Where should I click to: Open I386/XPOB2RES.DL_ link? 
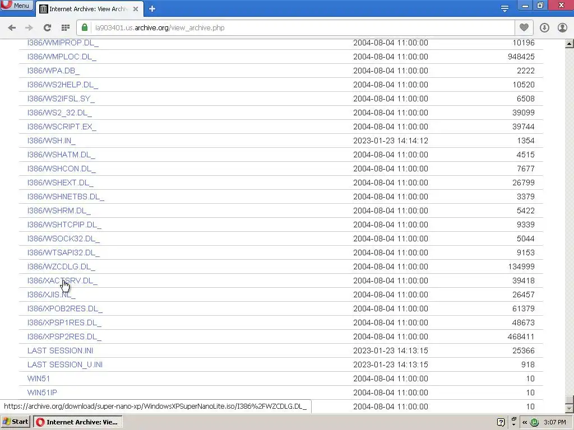65,309
